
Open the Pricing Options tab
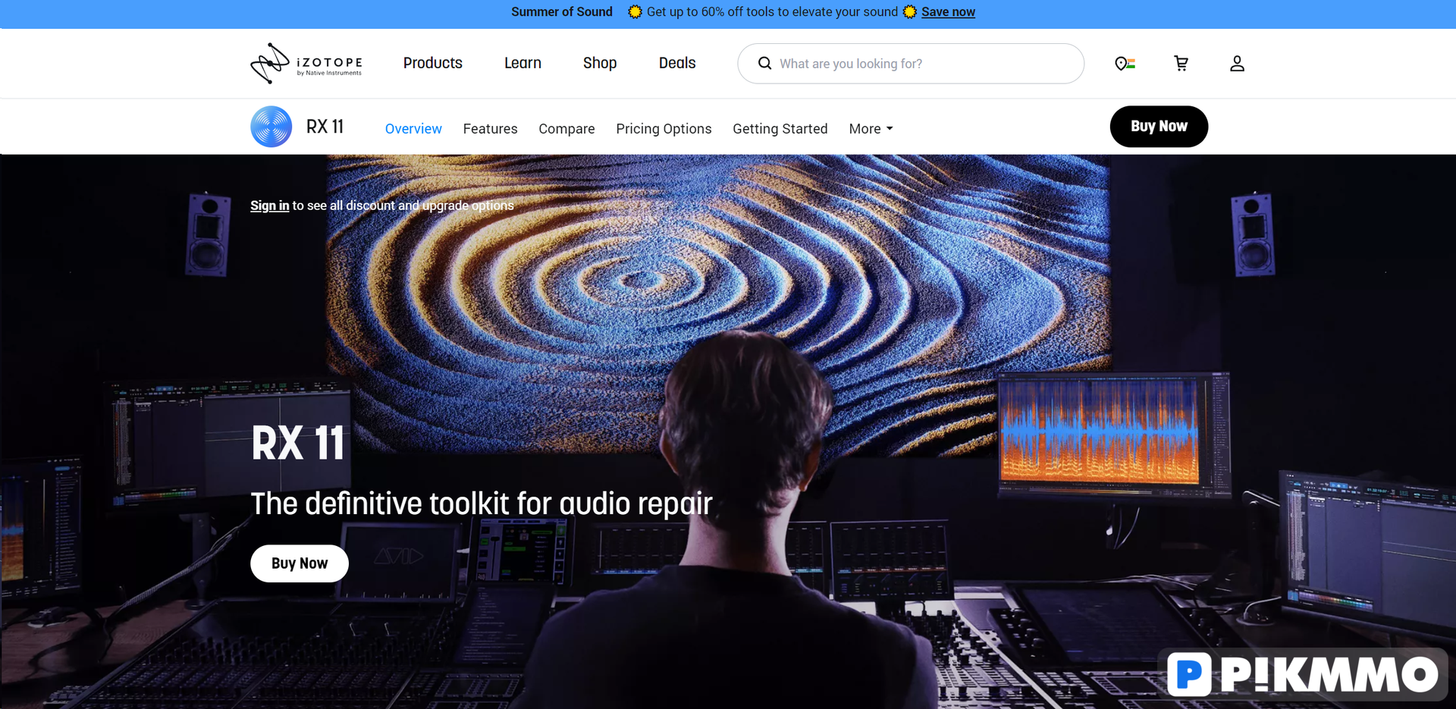tap(664, 129)
